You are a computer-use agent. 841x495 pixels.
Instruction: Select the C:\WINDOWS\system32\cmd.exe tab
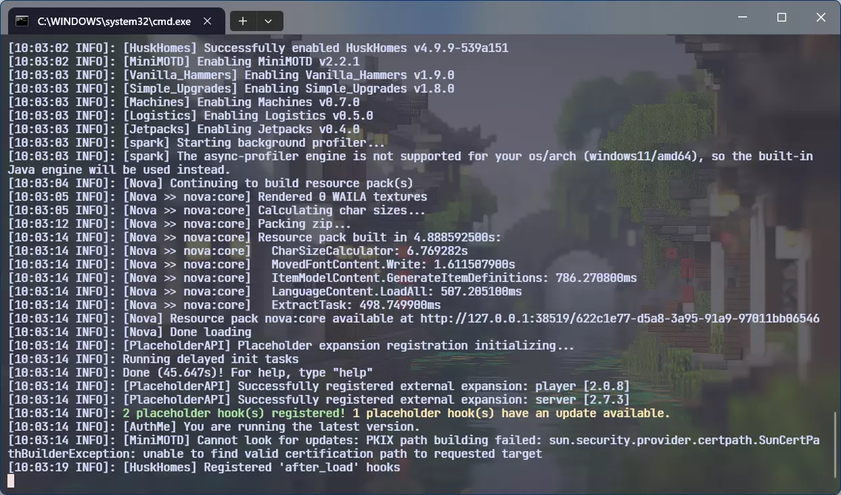(x=116, y=21)
